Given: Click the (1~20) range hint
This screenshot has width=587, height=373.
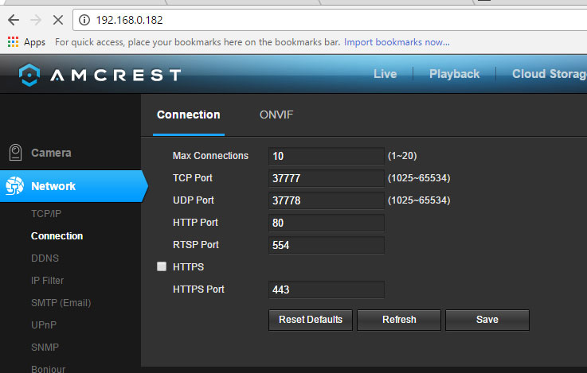Looking at the screenshot, I should coord(402,155).
